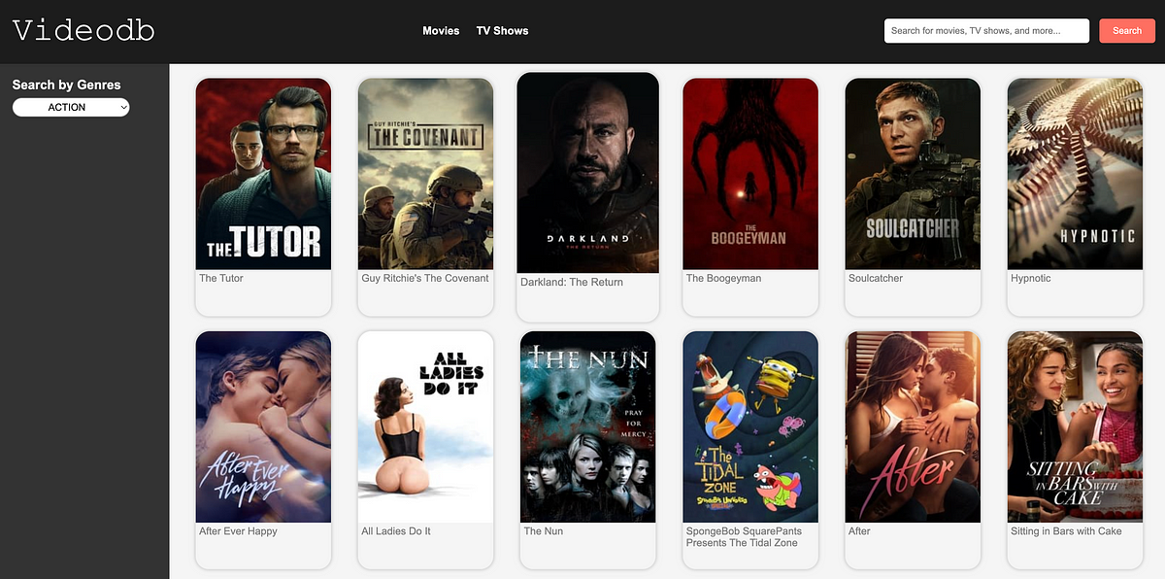Open the Hypnotic poster
Image resolution: width=1165 pixels, height=579 pixels.
[x=1075, y=174]
